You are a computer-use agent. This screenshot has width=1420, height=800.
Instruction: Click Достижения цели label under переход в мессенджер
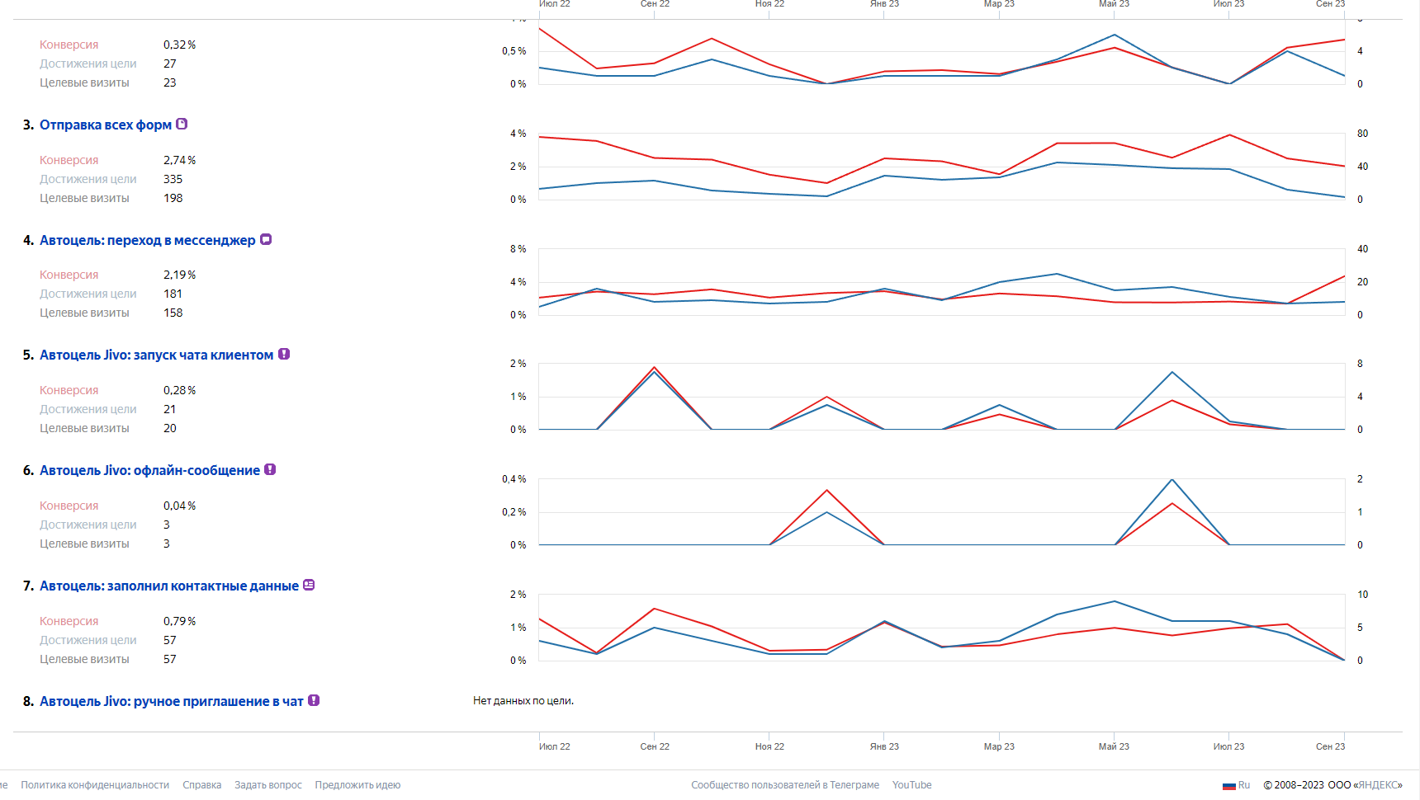tap(88, 294)
